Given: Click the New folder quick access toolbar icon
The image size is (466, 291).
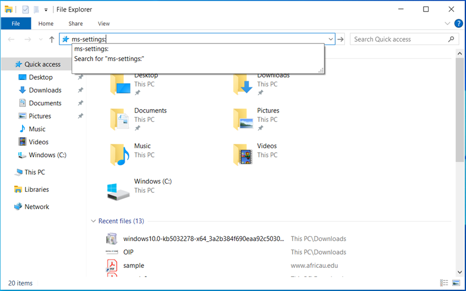Looking at the screenshot, I should click(x=36, y=9).
